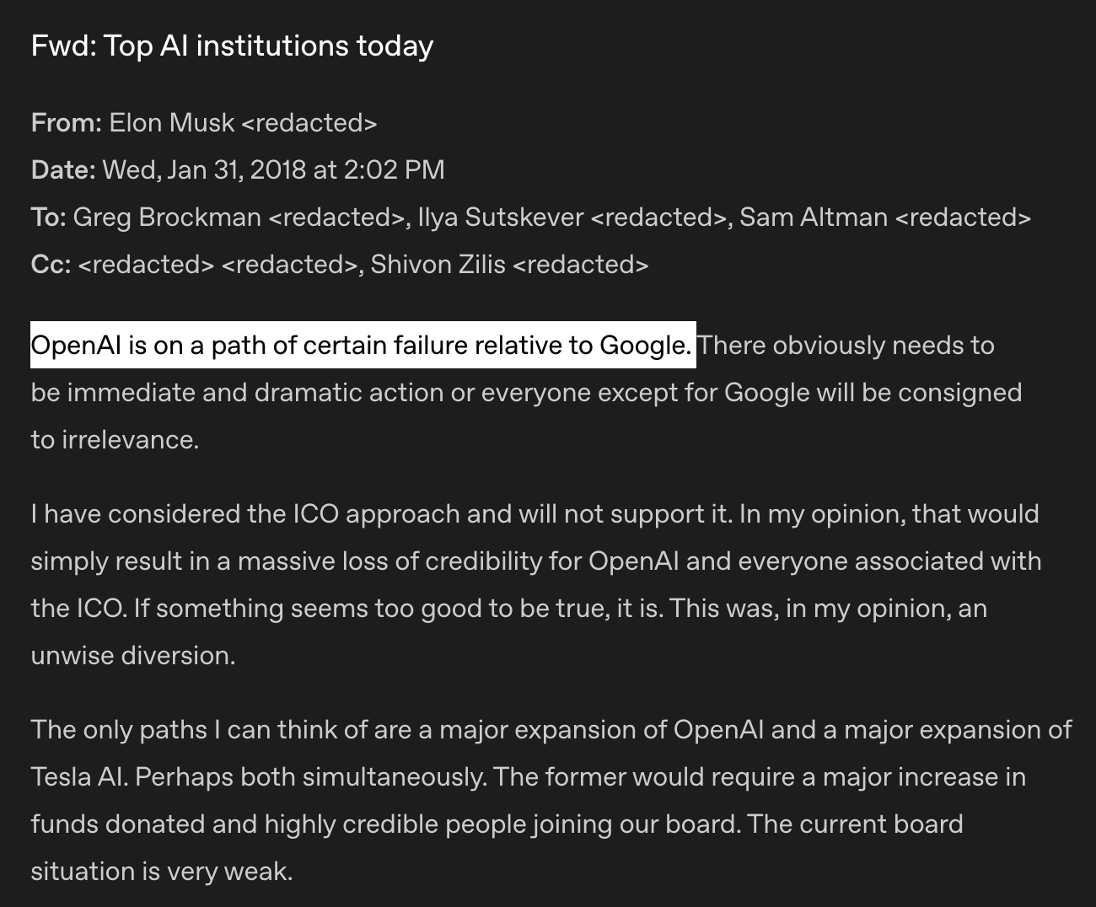Click recipient Sam Altman's name
The width and height of the screenshot is (1096, 907).
814,217
